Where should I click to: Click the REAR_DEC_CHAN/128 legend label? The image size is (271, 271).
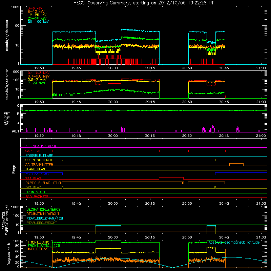[45, 218]
